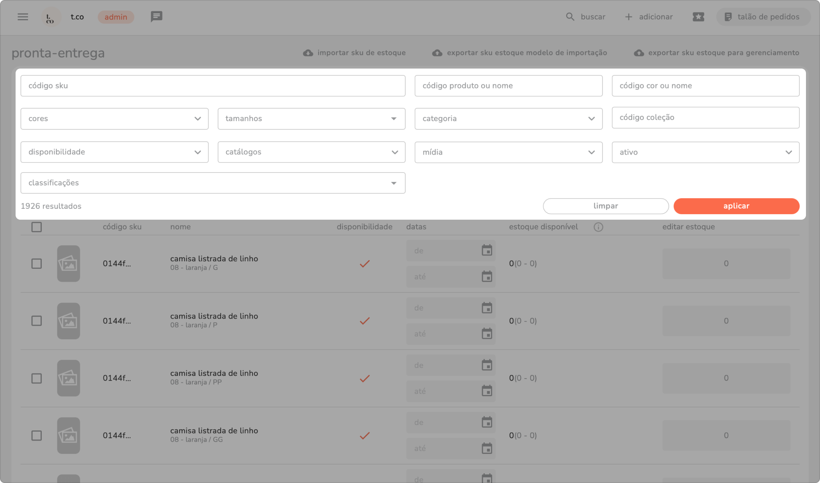Screen dimensions: 820x483
Task: Expand the classificações dropdown
Action: pos(213,183)
